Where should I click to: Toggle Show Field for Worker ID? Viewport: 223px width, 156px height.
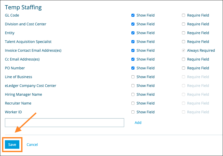coord(133,112)
